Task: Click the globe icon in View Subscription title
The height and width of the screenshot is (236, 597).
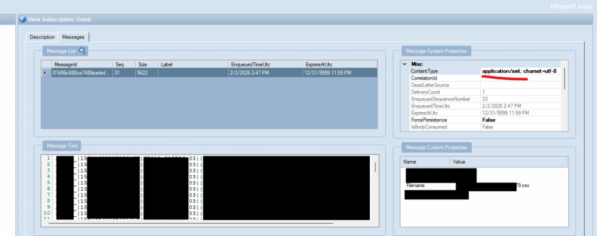Action: (23, 19)
